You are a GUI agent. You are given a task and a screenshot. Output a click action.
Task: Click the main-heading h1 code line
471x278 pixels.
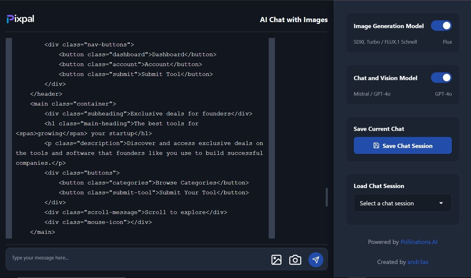pyautogui.click(x=121, y=123)
